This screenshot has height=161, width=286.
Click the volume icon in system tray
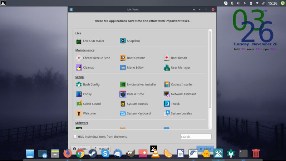click(238, 3)
